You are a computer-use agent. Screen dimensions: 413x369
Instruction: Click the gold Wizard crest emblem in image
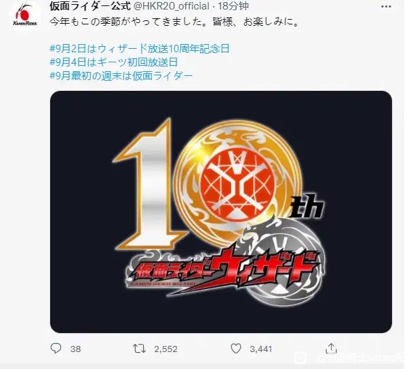(x=237, y=182)
